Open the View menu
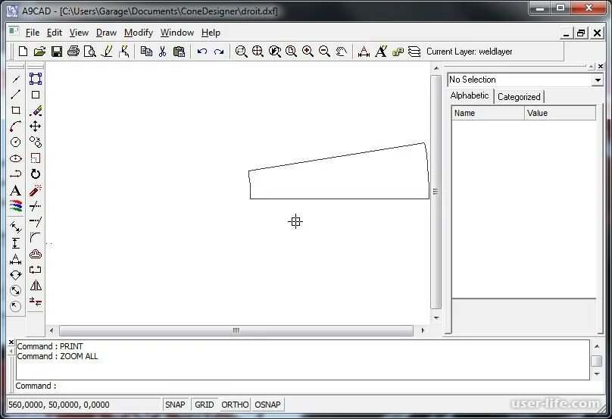 click(79, 33)
